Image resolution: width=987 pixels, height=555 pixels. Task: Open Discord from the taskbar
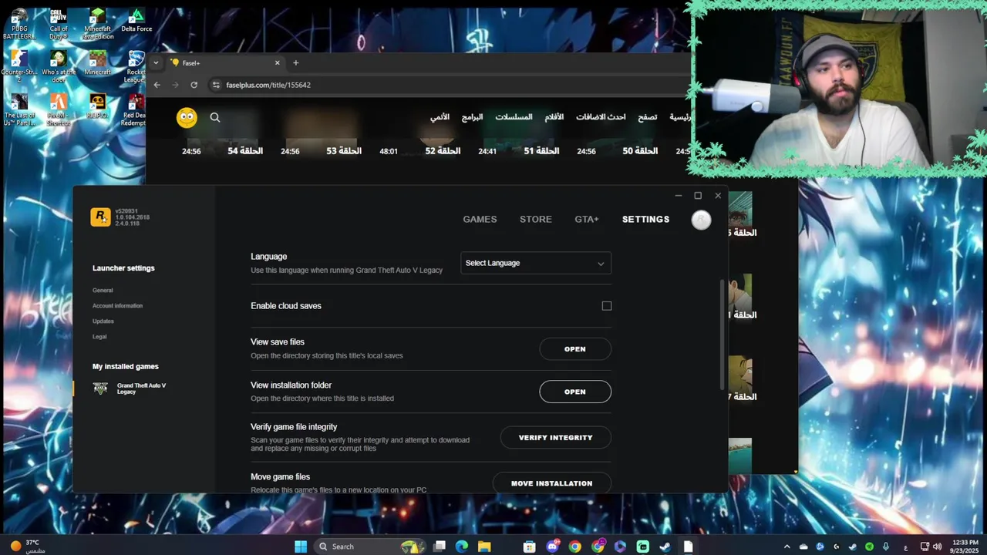point(552,547)
